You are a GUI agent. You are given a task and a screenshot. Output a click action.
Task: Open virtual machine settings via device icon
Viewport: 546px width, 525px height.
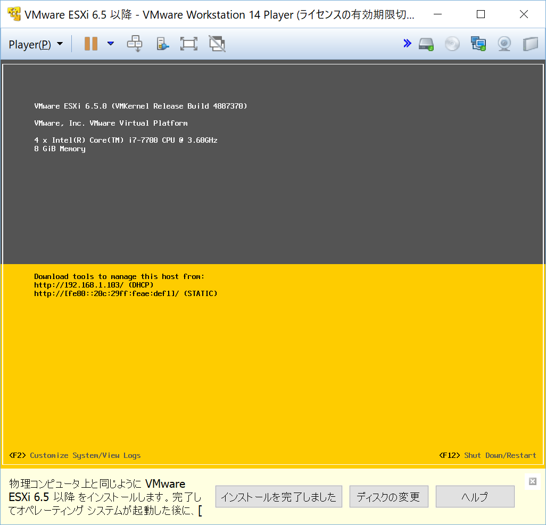(163, 43)
